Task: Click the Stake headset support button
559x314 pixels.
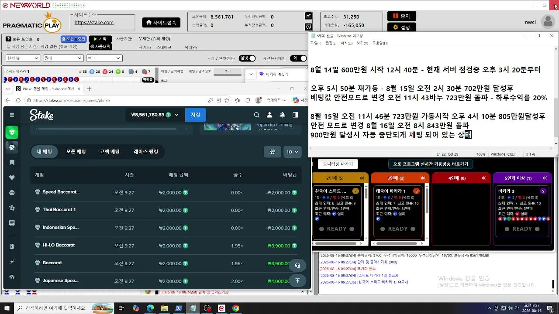Action: [297, 265]
